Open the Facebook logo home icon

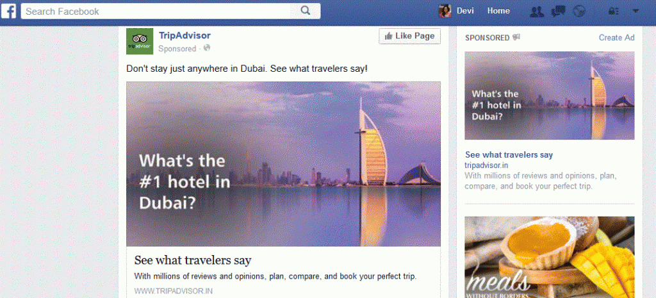click(8, 11)
